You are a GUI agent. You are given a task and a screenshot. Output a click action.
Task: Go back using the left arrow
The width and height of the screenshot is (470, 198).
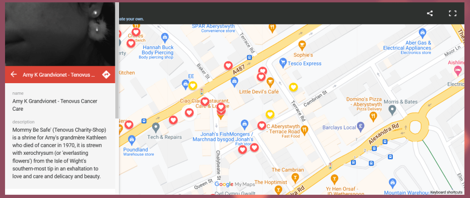tap(13, 74)
